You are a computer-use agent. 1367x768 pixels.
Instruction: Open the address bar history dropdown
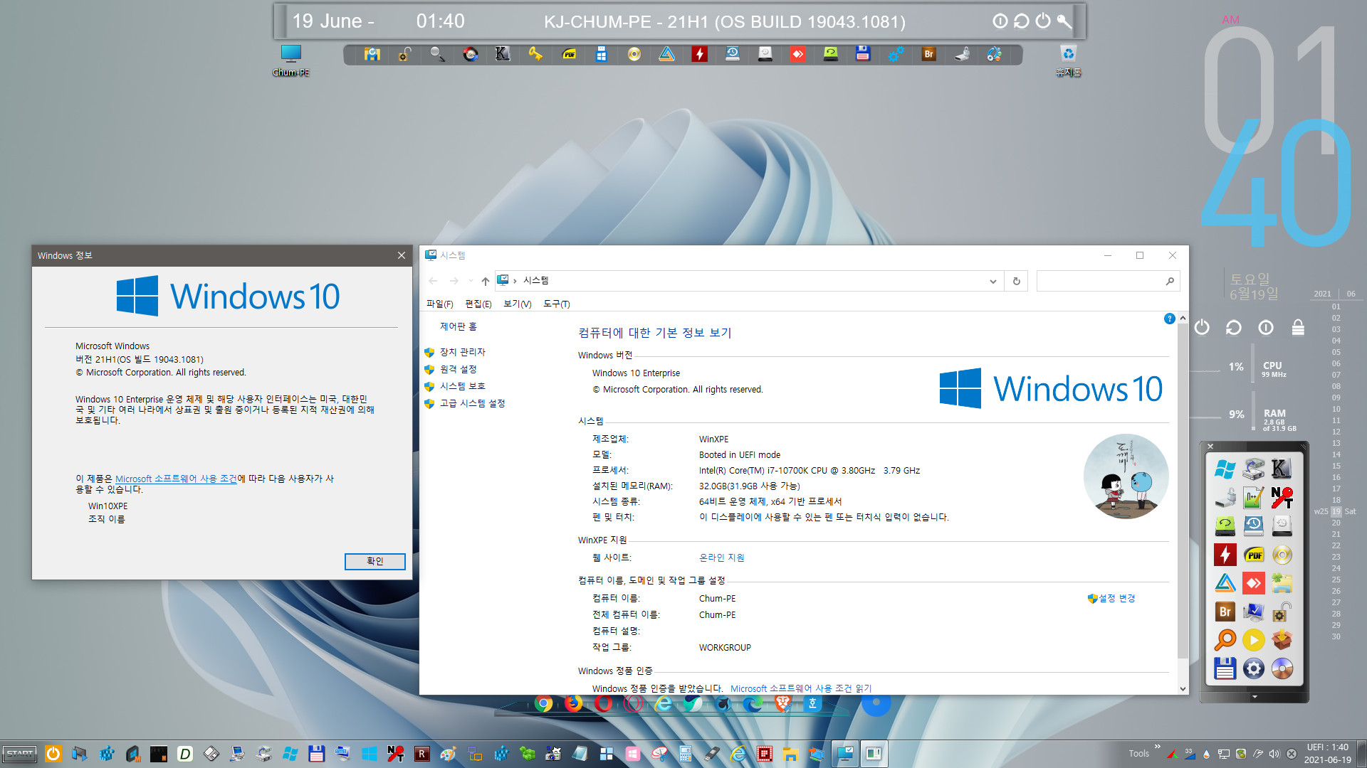[992, 281]
